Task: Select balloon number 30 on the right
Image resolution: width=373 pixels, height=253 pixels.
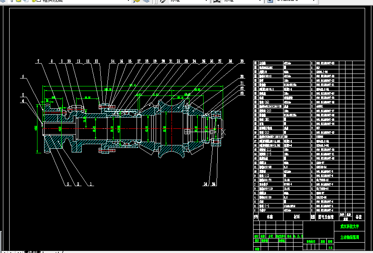Action: 242,76
